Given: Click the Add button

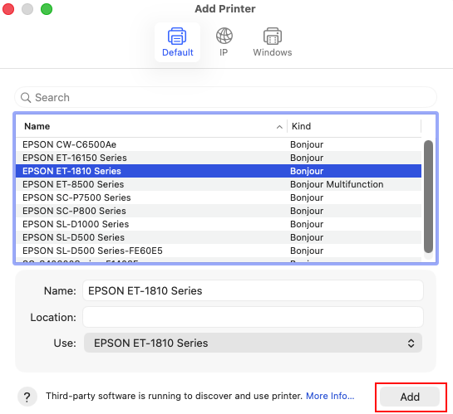Looking at the screenshot, I should pyautogui.click(x=410, y=397).
